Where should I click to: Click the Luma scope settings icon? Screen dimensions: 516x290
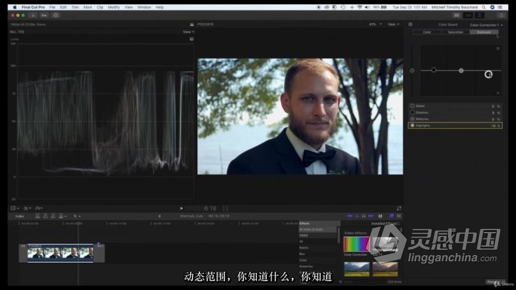(x=192, y=39)
